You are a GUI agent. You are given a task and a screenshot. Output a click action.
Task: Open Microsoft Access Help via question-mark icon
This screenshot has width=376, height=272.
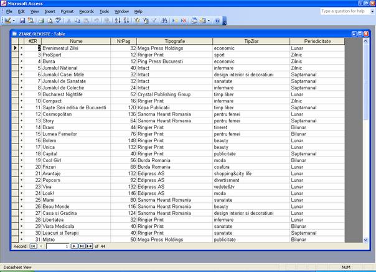click(217, 20)
